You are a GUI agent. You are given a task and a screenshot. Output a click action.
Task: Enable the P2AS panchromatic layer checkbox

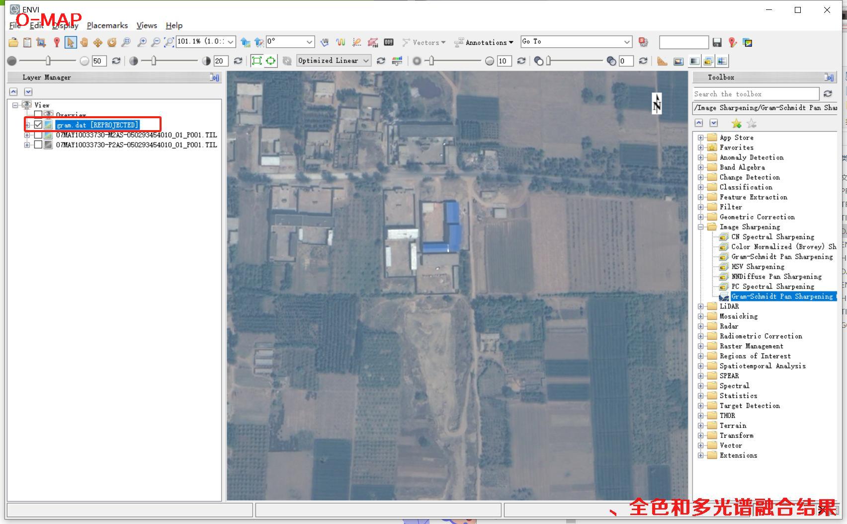click(x=38, y=145)
